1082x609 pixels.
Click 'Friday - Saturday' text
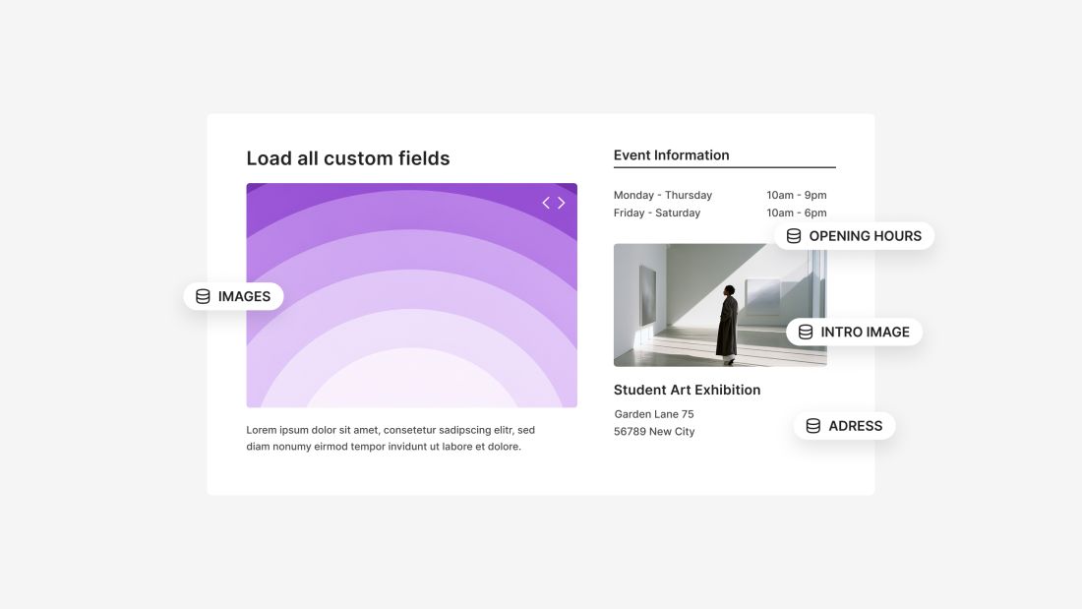[x=657, y=213]
